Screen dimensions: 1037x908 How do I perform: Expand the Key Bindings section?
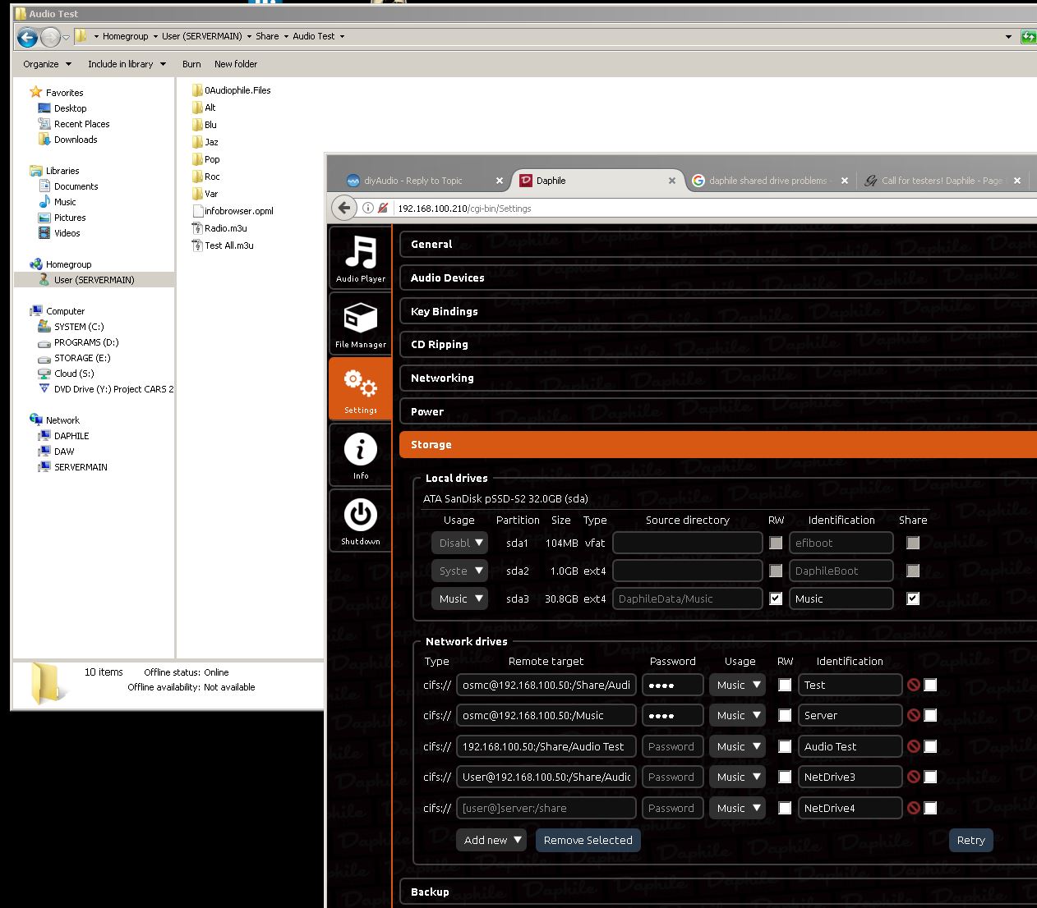(718, 311)
